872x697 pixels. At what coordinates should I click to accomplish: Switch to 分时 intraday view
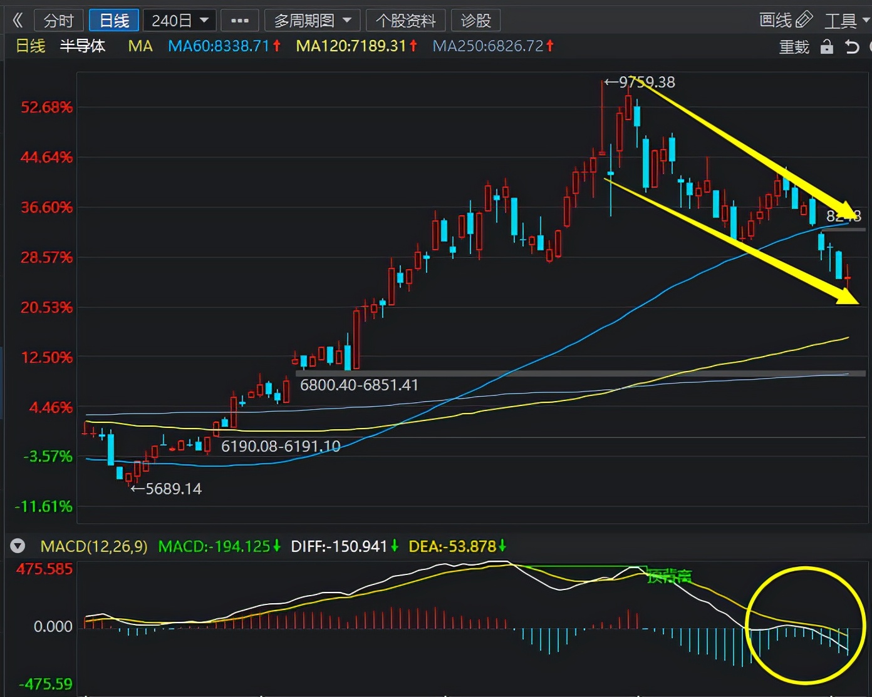[58, 21]
